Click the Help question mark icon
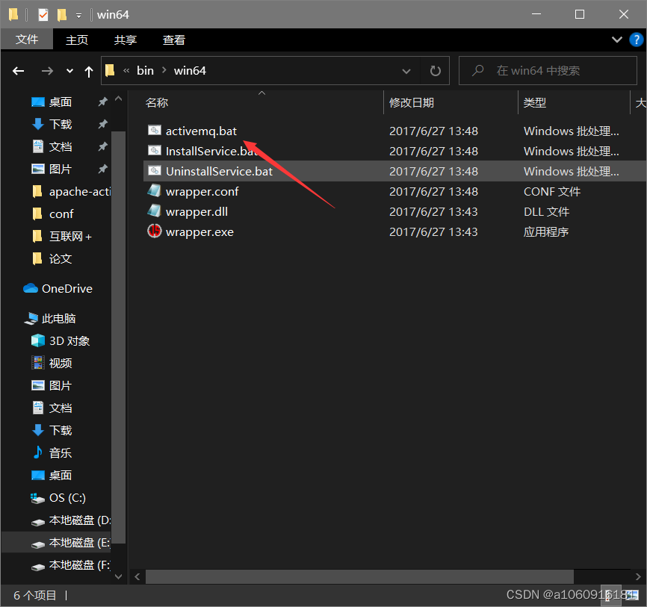This screenshot has width=647, height=607. [636, 40]
